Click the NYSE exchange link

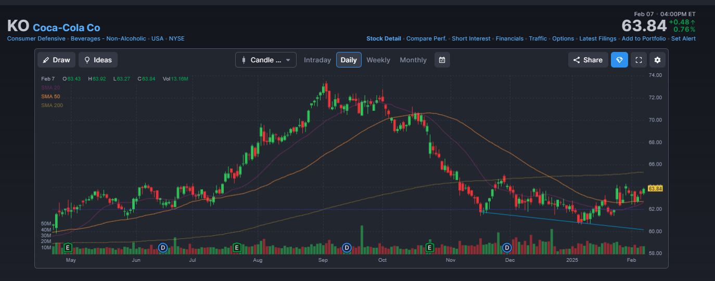coord(177,38)
